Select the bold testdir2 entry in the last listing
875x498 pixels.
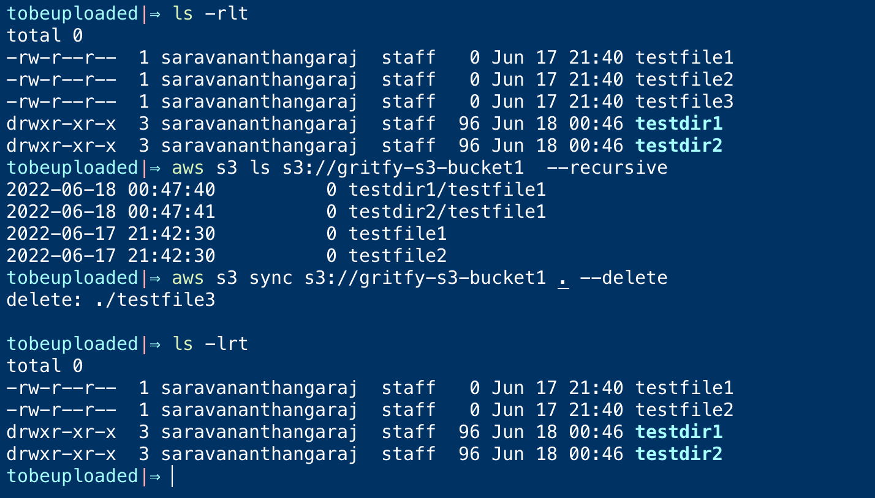tap(679, 454)
